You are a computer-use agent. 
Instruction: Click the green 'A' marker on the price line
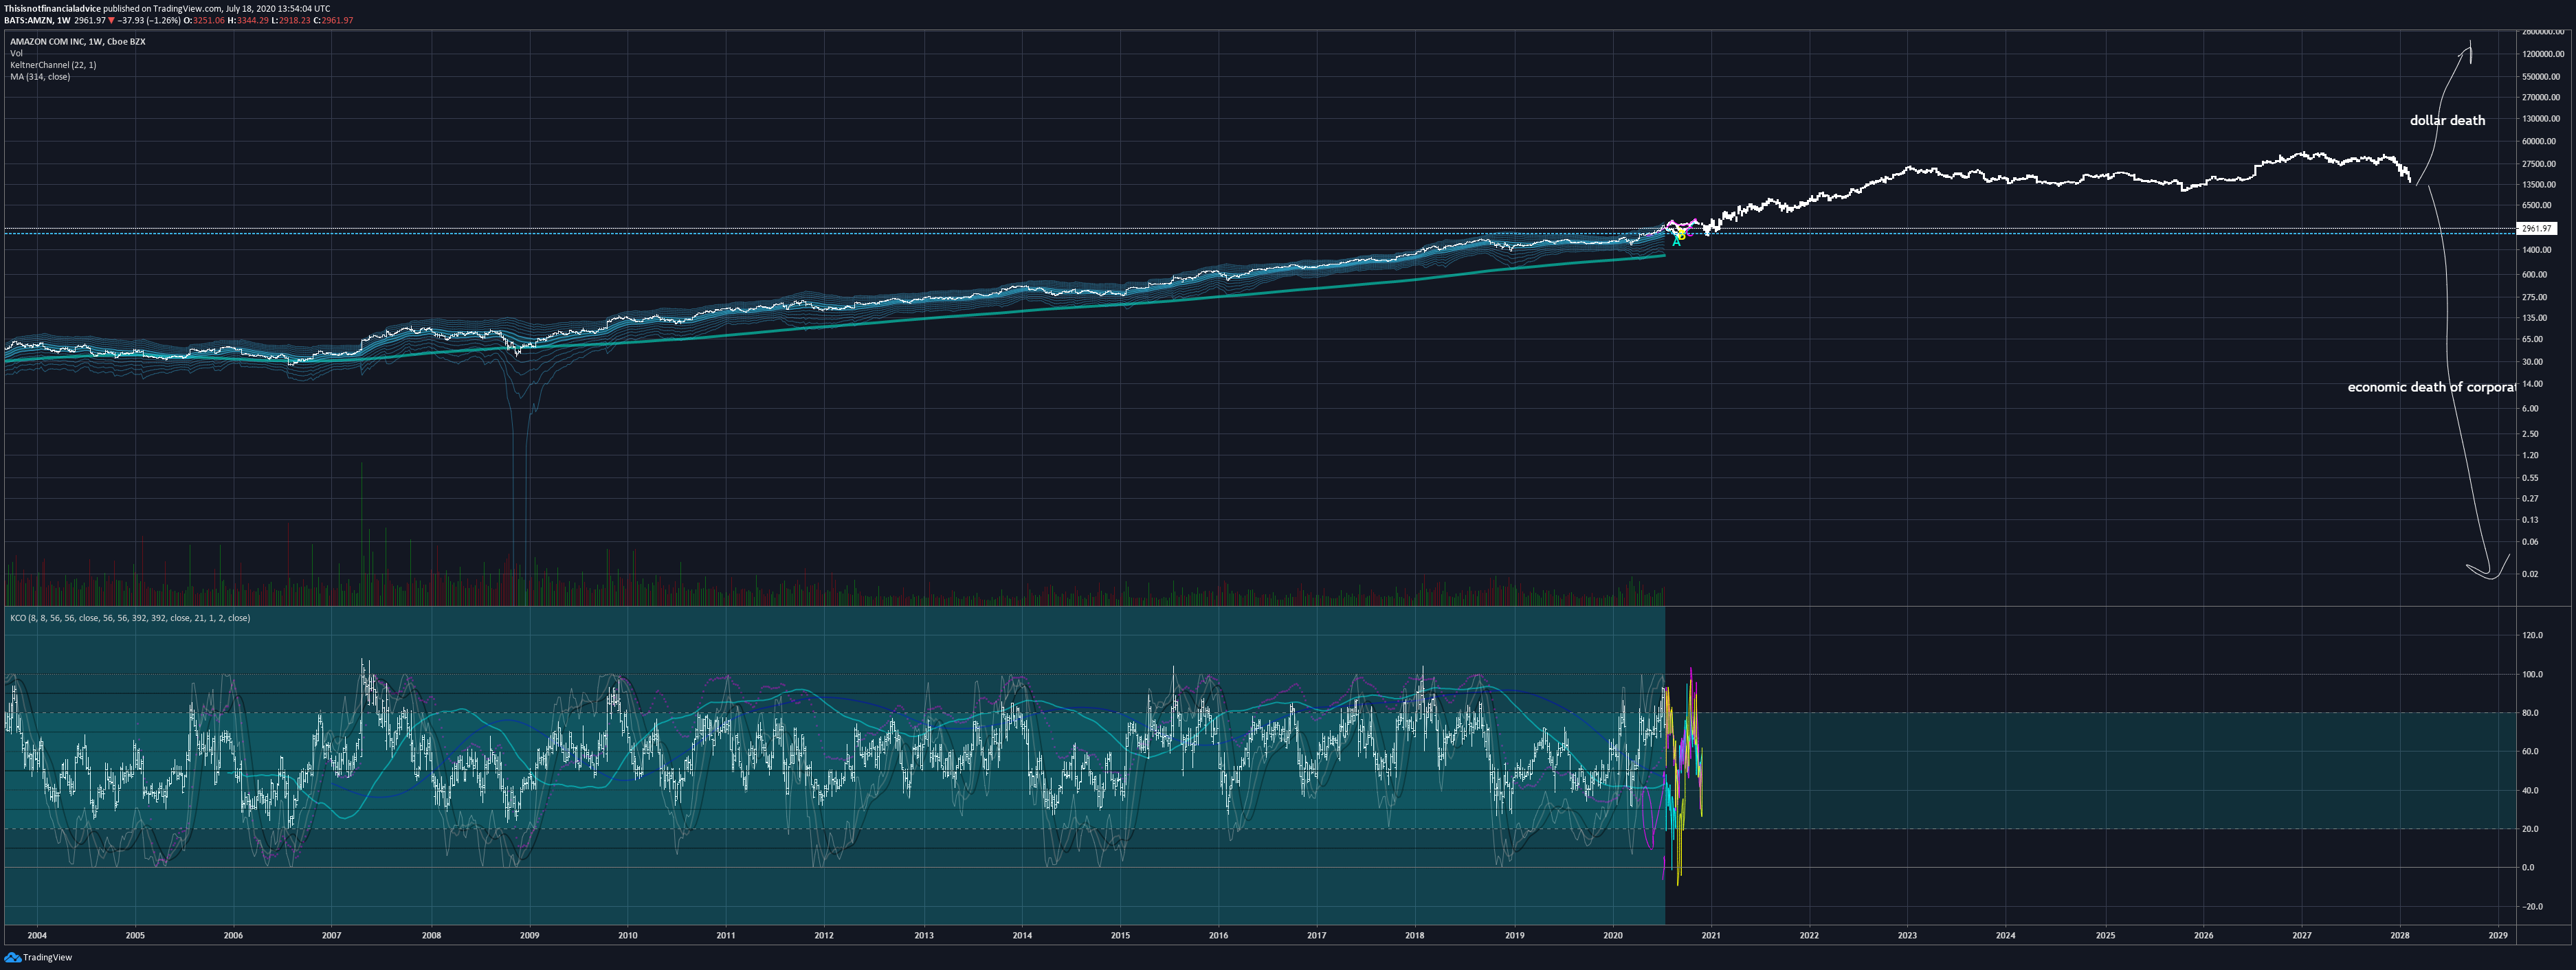click(1677, 242)
